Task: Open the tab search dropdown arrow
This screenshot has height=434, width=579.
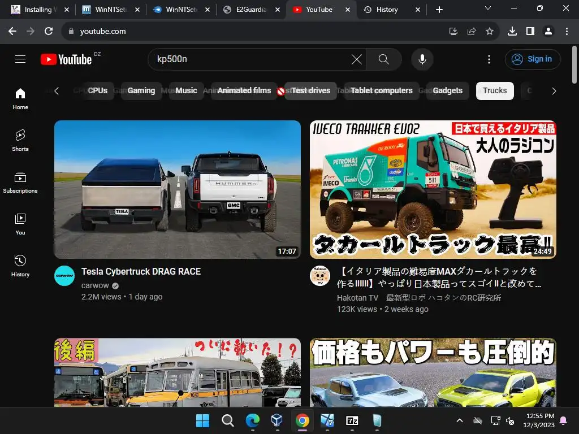Action: (488, 8)
